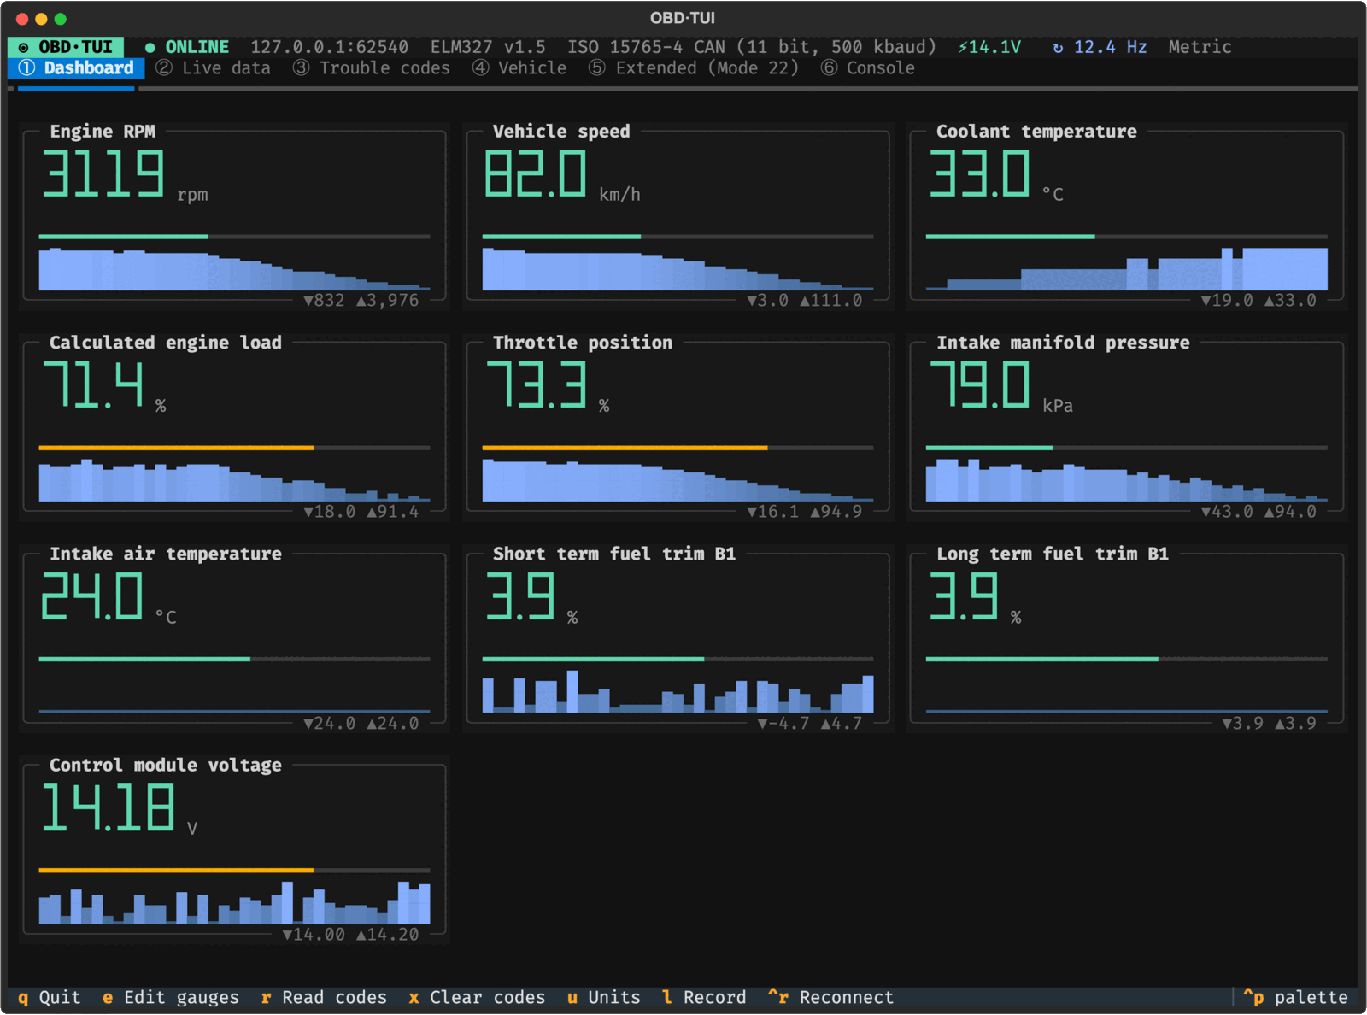Click the ELM327 v1.5 adapter text

point(488,47)
